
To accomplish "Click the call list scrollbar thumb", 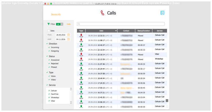I will tap(167, 101).
